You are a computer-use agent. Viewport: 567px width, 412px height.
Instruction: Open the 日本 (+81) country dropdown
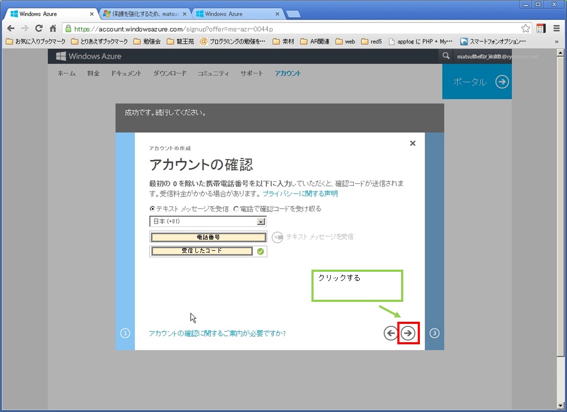pyautogui.click(x=208, y=221)
